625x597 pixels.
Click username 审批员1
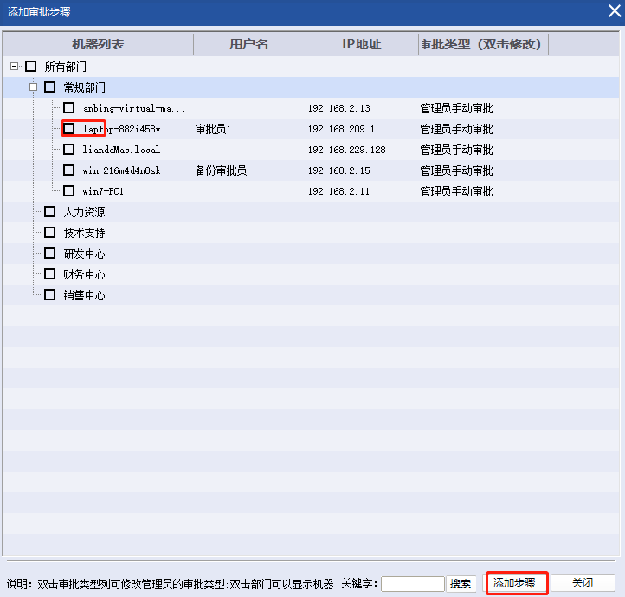pos(213,129)
